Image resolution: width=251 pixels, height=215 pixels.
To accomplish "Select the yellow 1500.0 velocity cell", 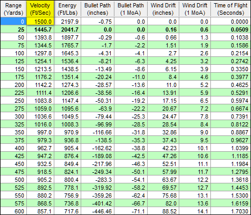I will [40, 22].
